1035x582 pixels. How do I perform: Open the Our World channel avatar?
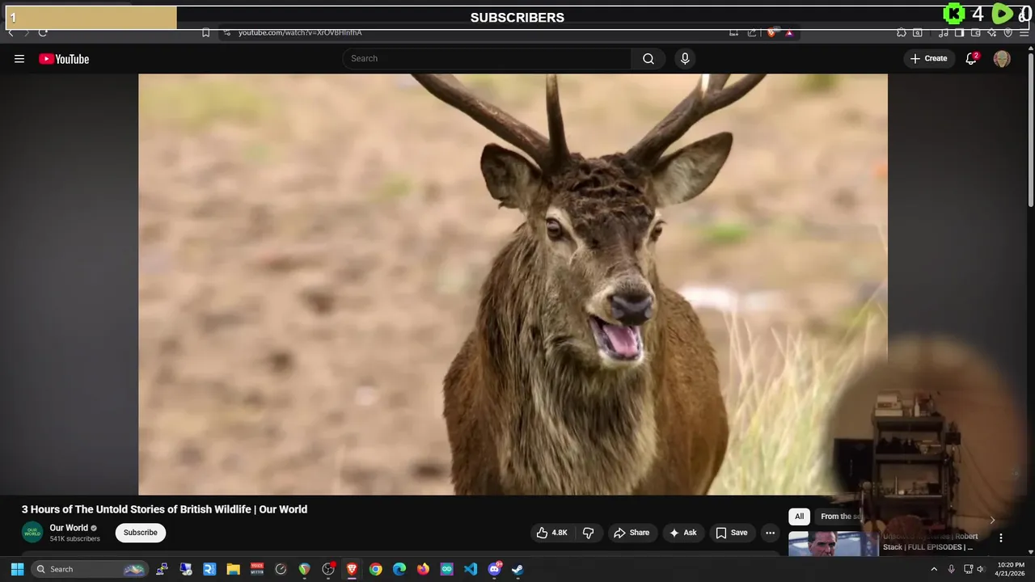pyautogui.click(x=32, y=533)
